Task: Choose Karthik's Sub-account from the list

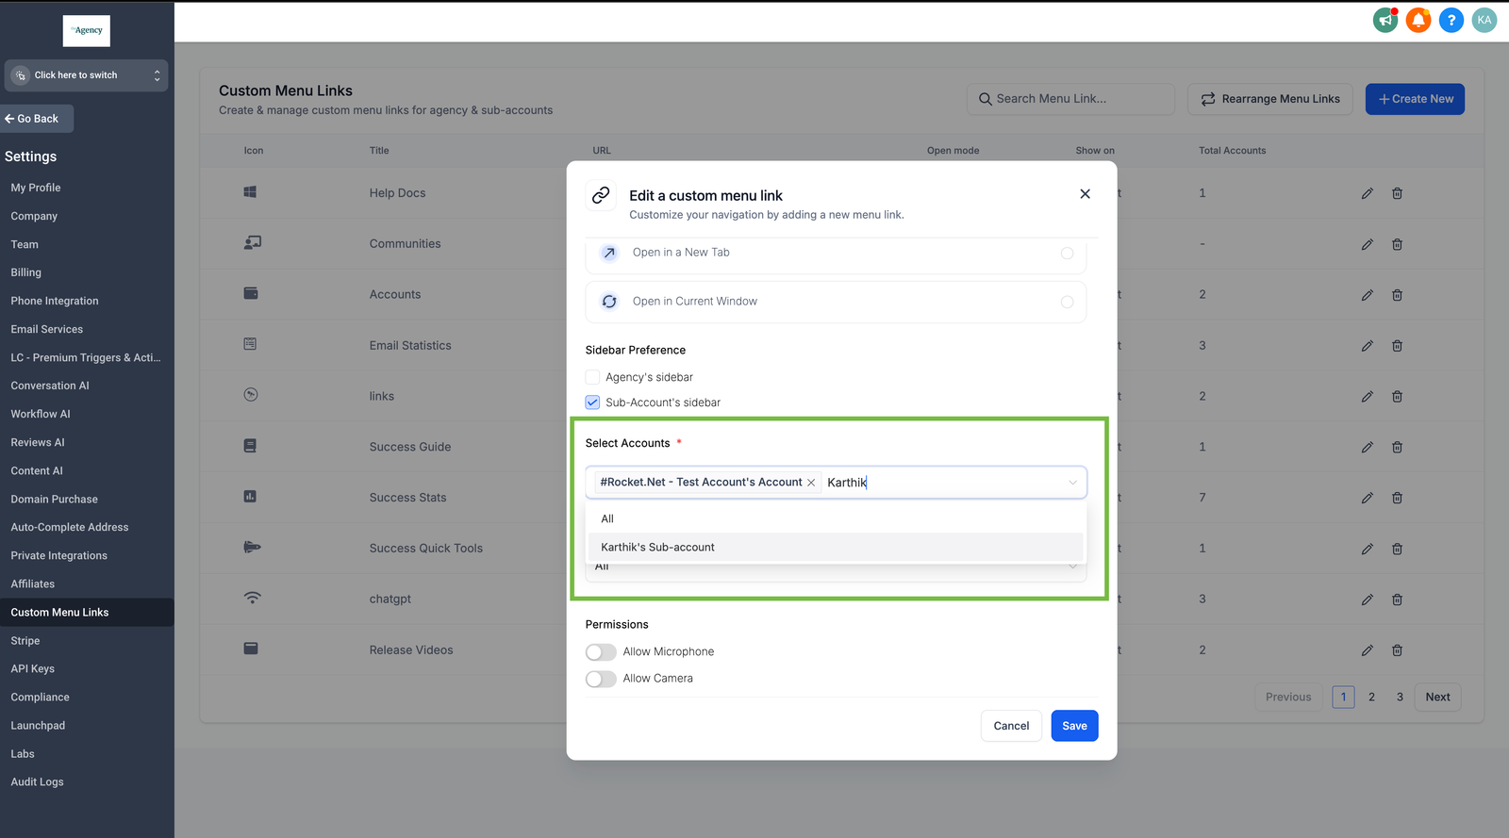Action: point(657,547)
